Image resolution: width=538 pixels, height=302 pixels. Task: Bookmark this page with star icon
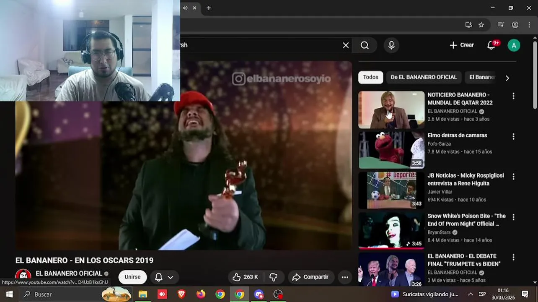click(x=481, y=25)
